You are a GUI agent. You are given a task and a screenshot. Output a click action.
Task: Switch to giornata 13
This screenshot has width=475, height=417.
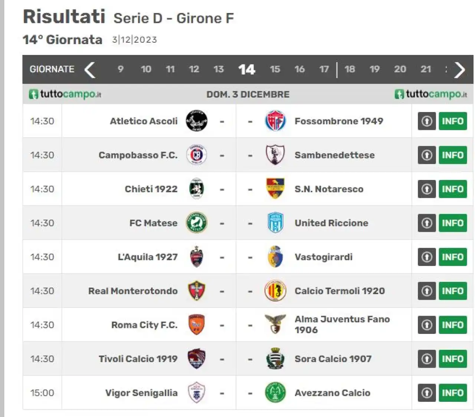point(219,69)
